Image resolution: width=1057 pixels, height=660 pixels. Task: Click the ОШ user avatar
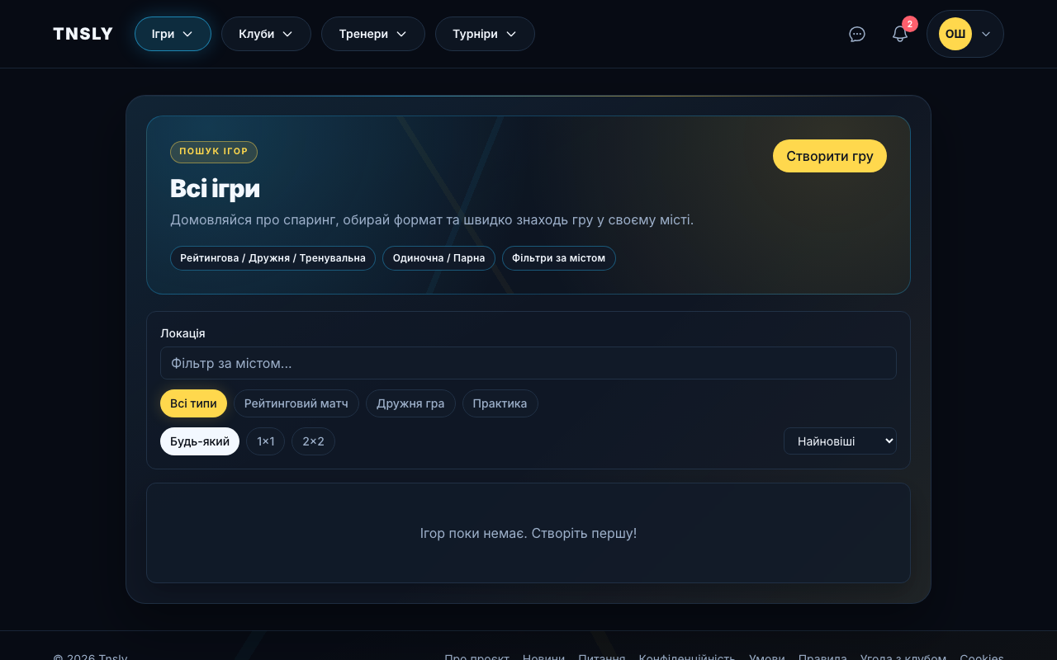tap(955, 34)
